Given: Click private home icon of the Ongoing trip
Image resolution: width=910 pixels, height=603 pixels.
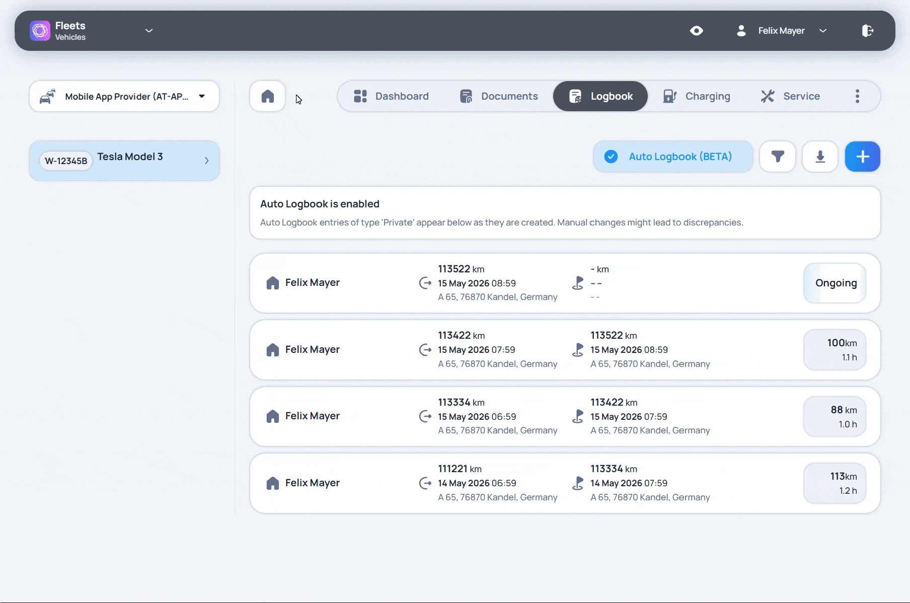Looking at the screenshot, I should (273, 283).
